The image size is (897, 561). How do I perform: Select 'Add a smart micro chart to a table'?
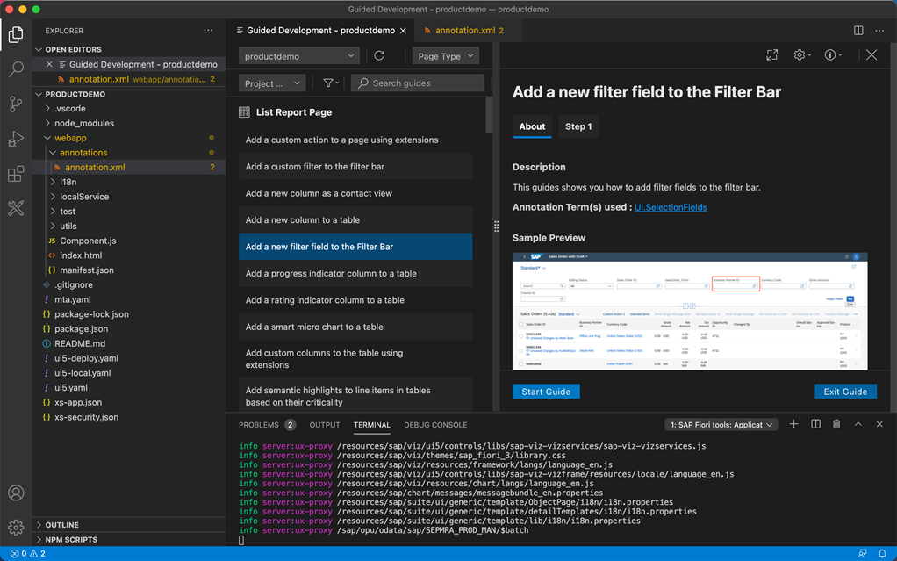click(x=355, y=327)
